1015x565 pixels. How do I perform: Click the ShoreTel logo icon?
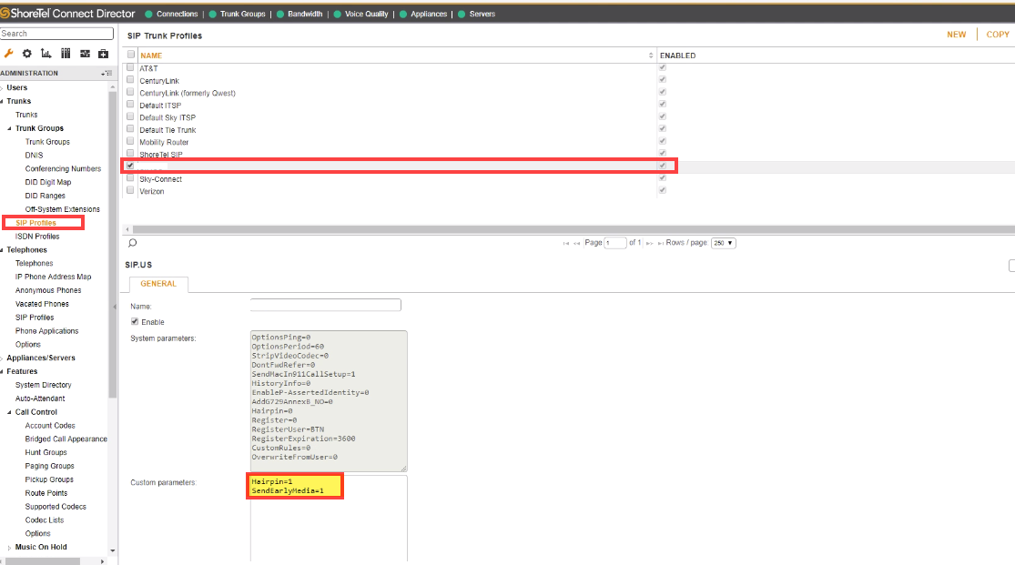[x=5, y=13]
